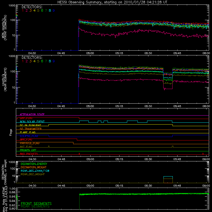Click the FLARE_FLAG label

[28, 132]
